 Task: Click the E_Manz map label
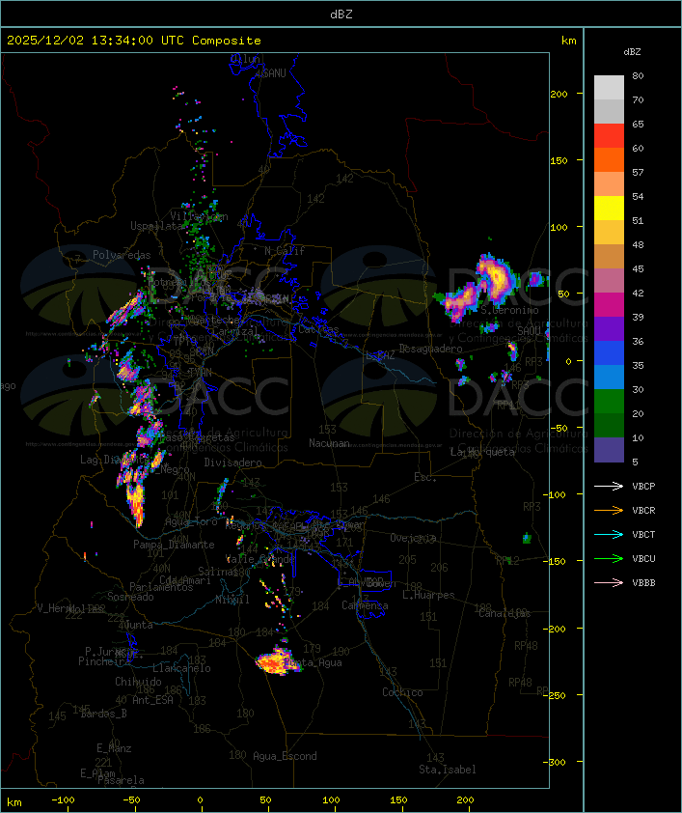pyautogui.click(x=114, y=748)
